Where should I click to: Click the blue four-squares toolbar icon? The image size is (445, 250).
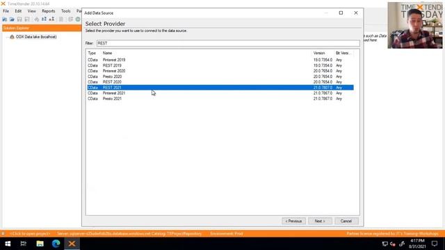click(x=44, y=19)
